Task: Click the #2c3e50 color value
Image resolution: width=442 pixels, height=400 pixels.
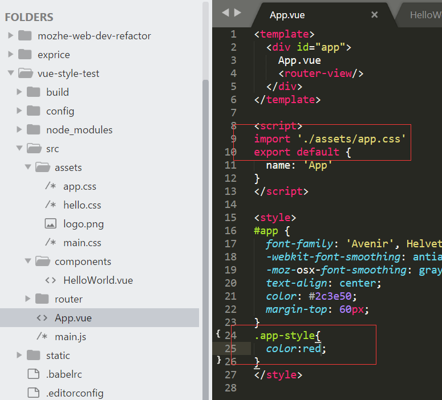Action: click(x=330, y=296)
